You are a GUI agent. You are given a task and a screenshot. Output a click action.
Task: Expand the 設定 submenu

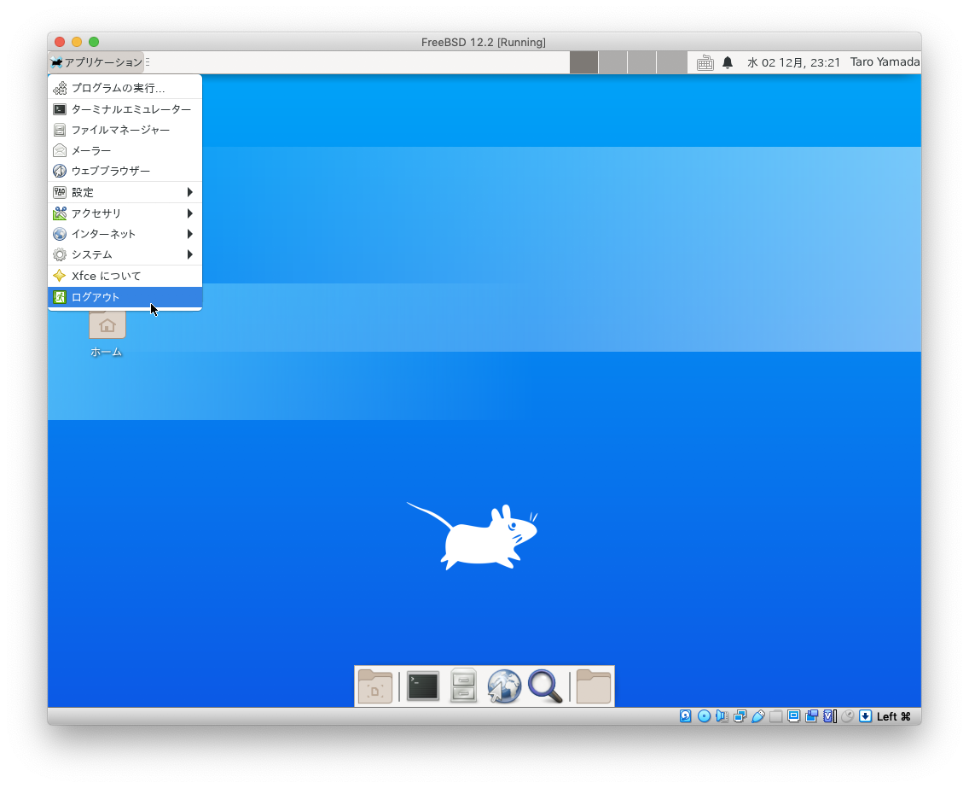click(x=125, y=192)
